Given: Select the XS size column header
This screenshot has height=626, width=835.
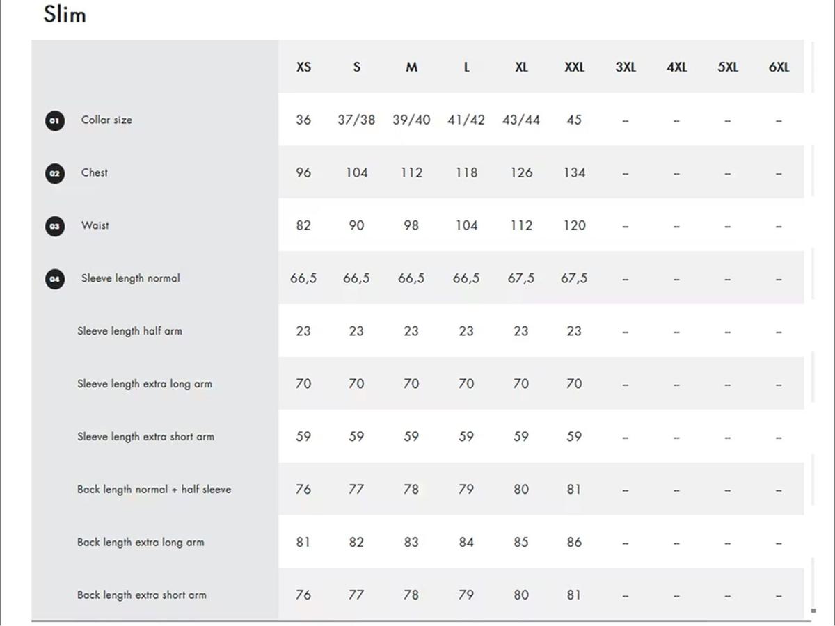Looking at the screenshot, I should tap(303, 67).
